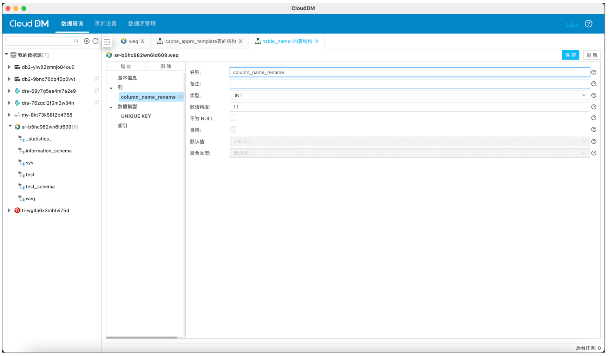609x356 pixels.
Task: Click the help icon beside 聚合类型 dropdown
Action: pos(594,153)
